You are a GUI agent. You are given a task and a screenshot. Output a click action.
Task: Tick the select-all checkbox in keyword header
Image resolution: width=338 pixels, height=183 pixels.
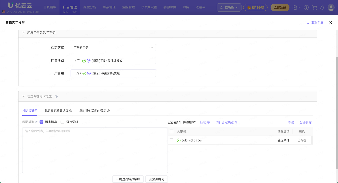[x=172, y=132]
